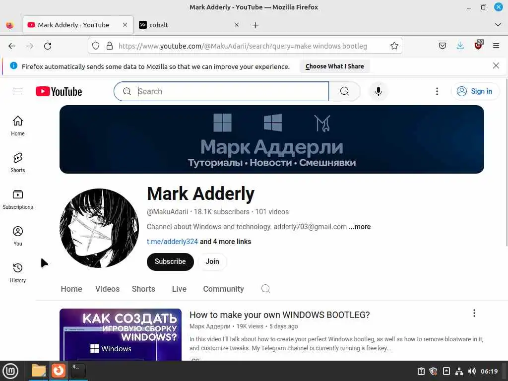Viewport: 508px width, 381px height.
Task: Open the Windows bootleg video thumbnail
Action: [121, 334]
